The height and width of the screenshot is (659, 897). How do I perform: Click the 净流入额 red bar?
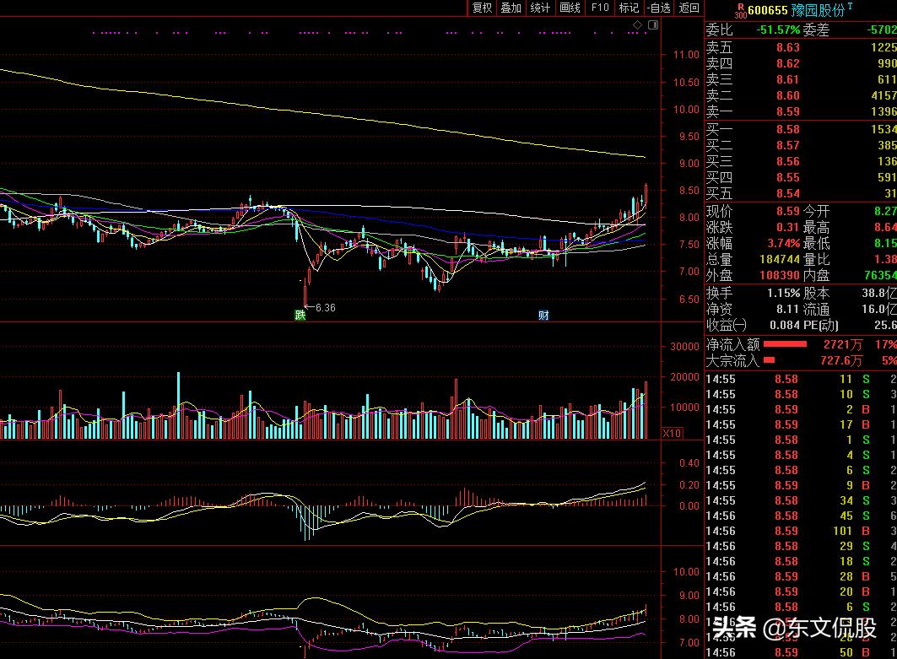pos(785,344)
